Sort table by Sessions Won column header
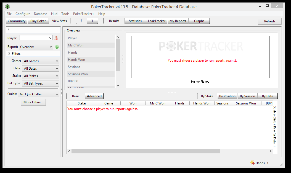Viewport: 291px width, 173px height. pos(246,103)
